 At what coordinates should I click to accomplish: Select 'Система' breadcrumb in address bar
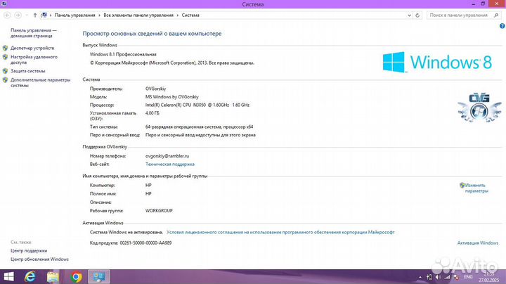pos(190,15)
